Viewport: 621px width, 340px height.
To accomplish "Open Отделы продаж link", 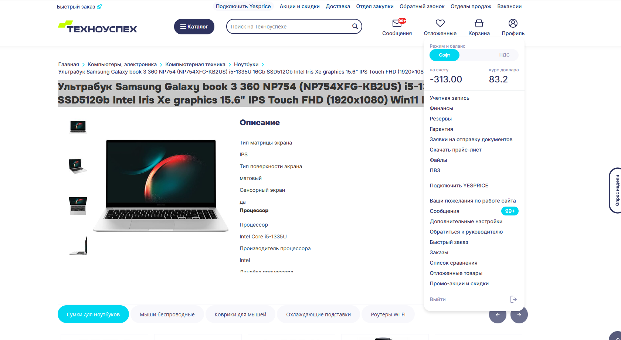I will 471,6.
